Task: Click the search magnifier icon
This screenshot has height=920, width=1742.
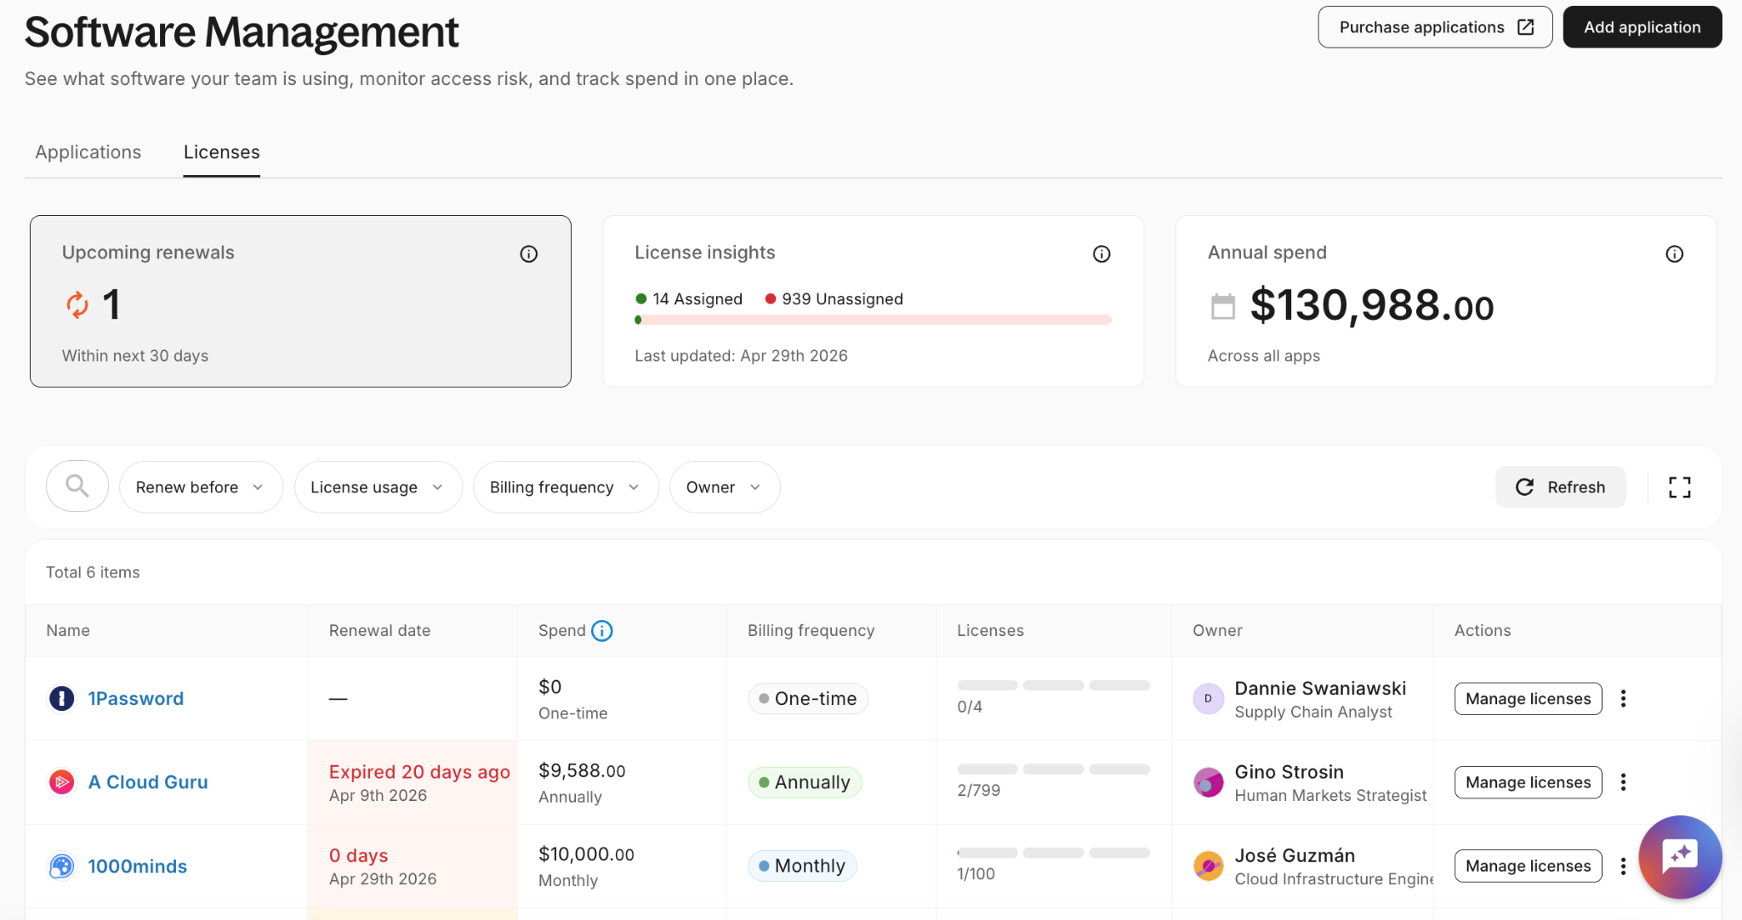Action: click(77, 486)
